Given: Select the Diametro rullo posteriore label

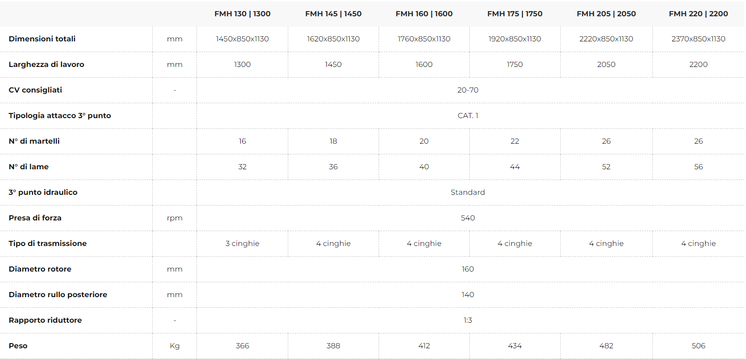Looking at the screenshot, I should [58, 295].
